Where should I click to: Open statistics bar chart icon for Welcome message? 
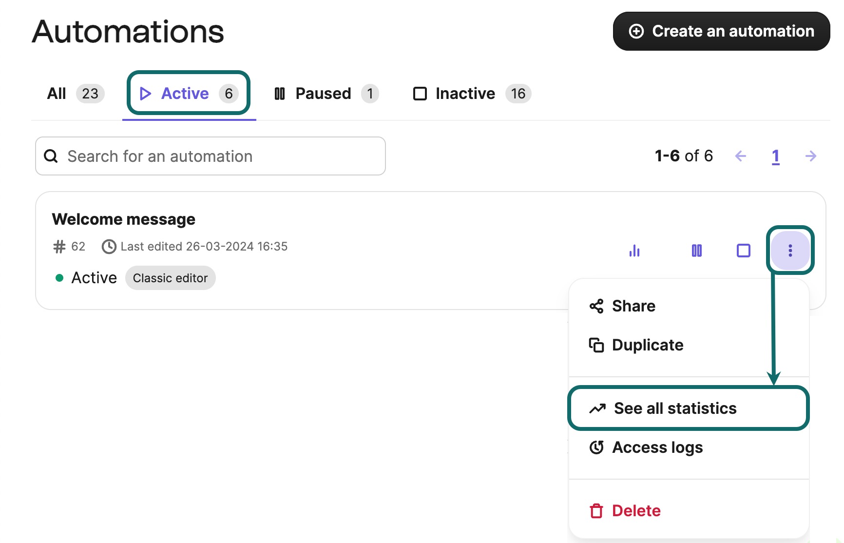click(634, 251)
